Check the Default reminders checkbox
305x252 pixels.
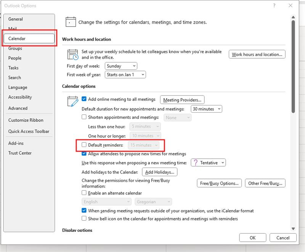pyautogui.click(x=84, y=145)
